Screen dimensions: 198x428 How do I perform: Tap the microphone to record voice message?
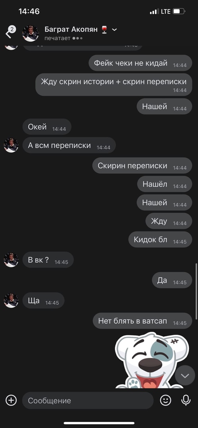[x=186, y=400]
